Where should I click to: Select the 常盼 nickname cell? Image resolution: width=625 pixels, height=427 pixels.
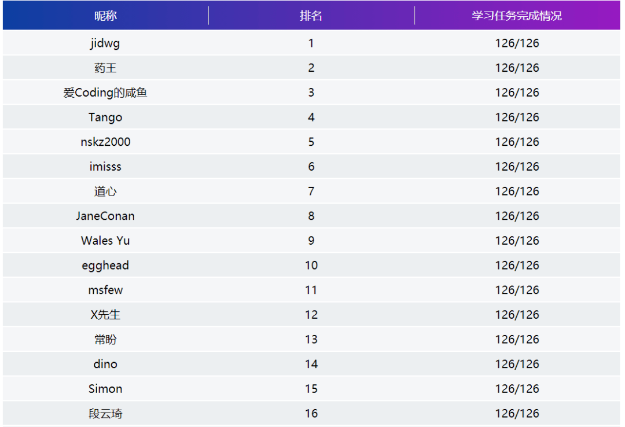(105, 340)
